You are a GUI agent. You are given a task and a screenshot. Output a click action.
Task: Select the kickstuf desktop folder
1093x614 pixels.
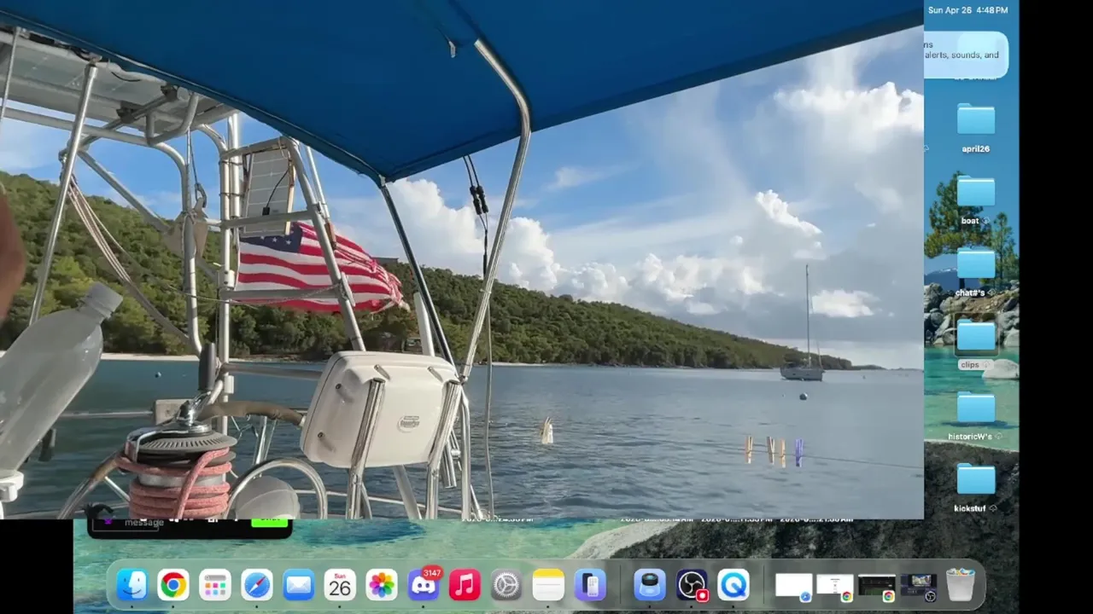click(975, 487)
